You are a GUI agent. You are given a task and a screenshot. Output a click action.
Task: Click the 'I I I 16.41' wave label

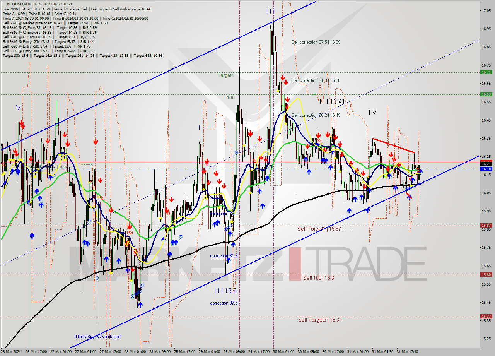[332, 101]
